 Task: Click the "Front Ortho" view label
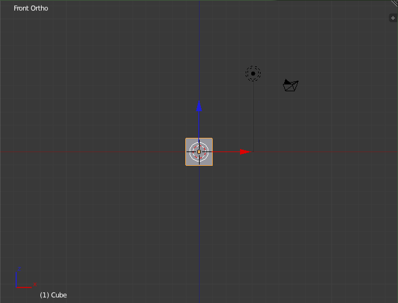pyautogui.click(x=31, y=8)
